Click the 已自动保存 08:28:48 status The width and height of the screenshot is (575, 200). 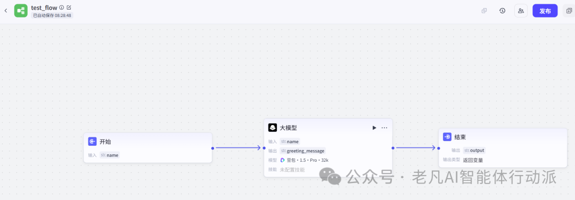click(52, 15)
